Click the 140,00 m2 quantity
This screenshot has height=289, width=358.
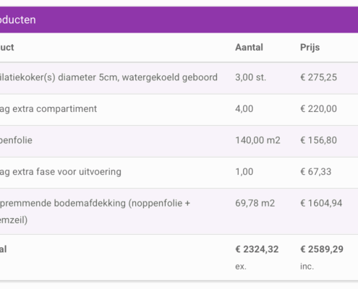point(257,140)
